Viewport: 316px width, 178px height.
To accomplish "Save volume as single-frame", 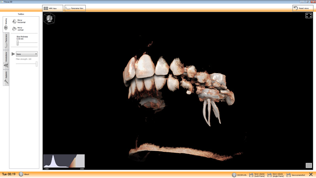I will click(x=269, y=174).
